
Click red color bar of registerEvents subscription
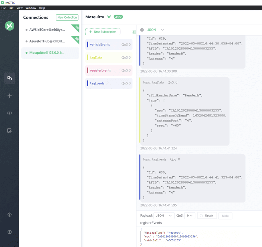(x=88, y=70)
